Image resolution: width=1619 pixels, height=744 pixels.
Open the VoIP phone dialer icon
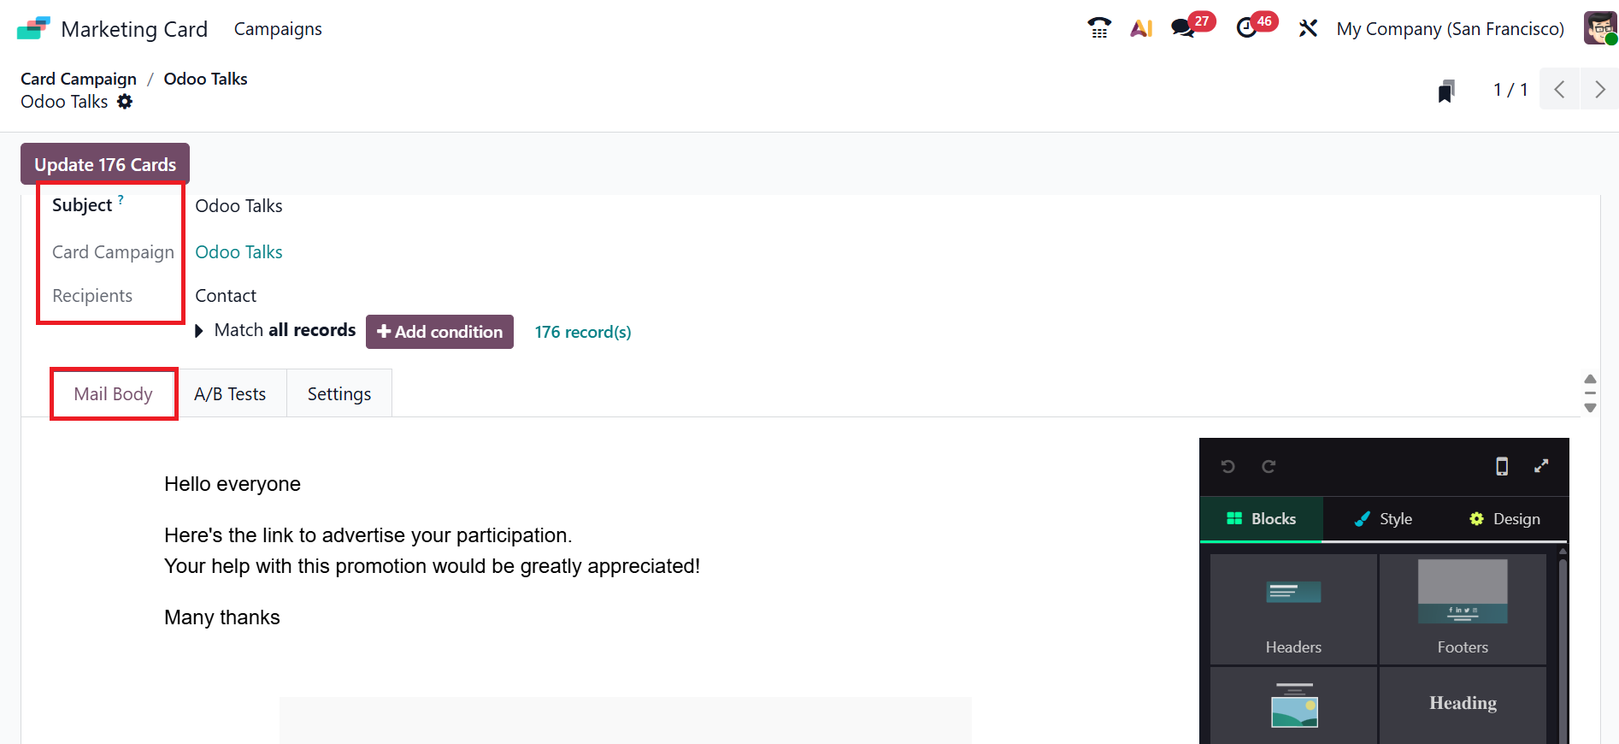(x=1099, y=28)
